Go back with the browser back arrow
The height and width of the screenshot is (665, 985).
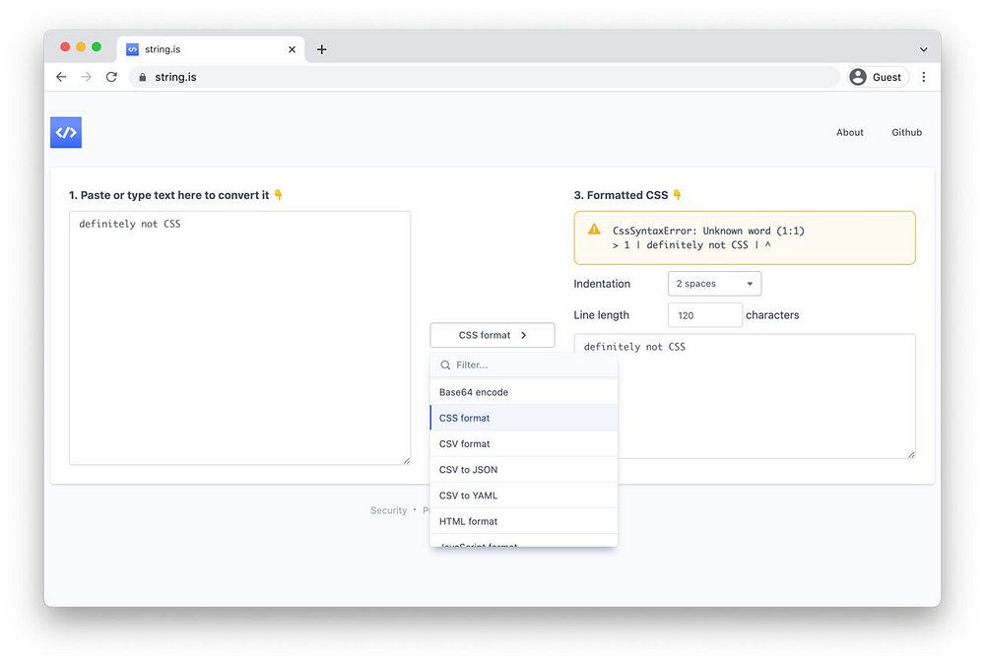(x=61, y=77)
